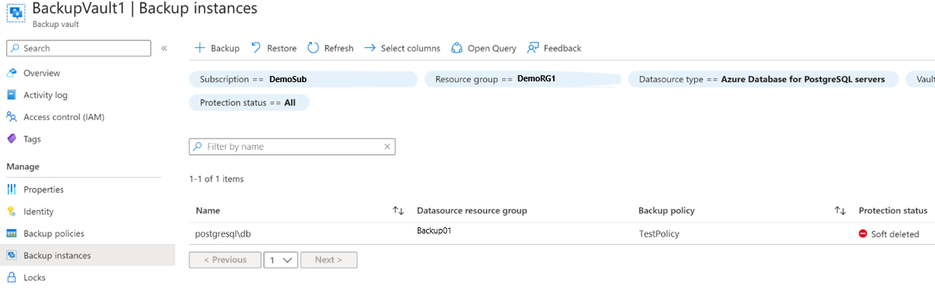Sort by Backup policy column arrows
The image size is (935, 289).
coord(840,211)
